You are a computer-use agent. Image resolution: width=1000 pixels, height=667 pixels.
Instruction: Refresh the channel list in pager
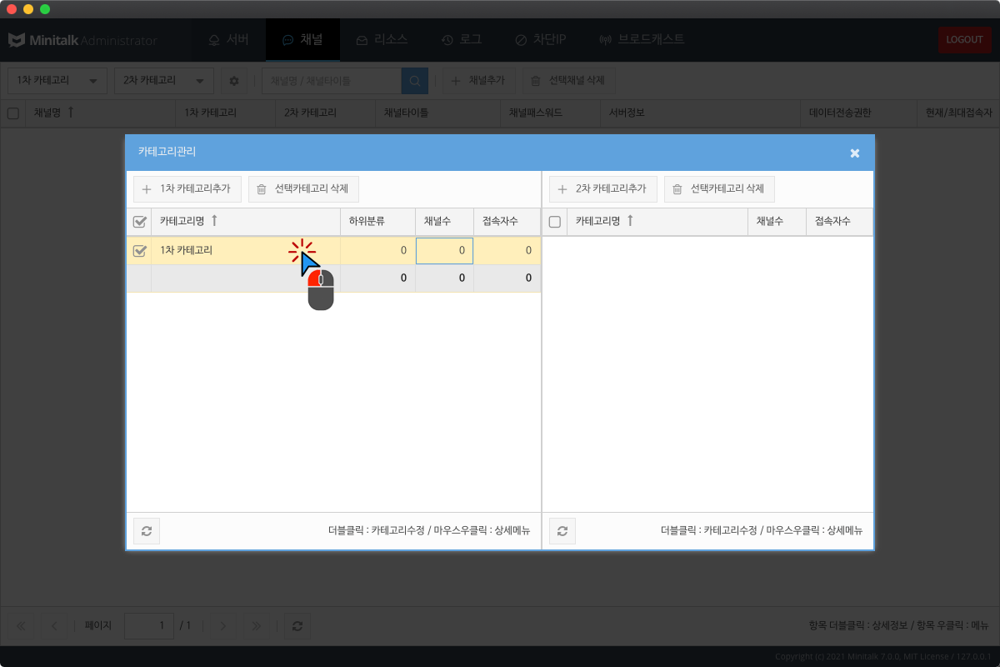click(297, 626)
